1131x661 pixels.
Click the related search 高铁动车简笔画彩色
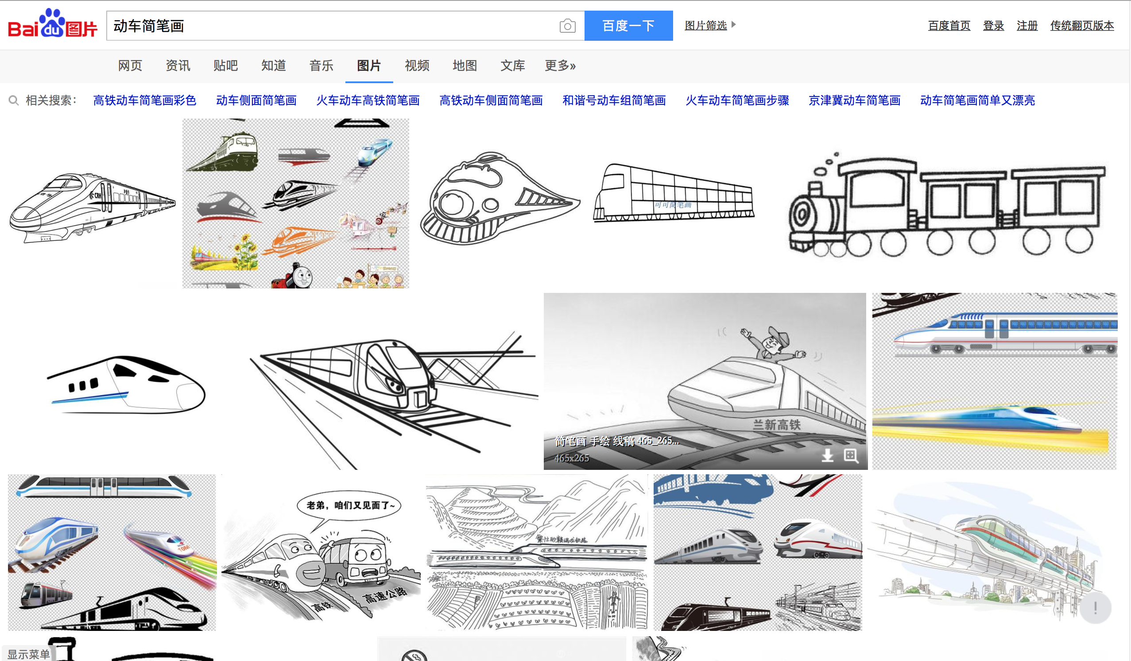pos(144,100)
